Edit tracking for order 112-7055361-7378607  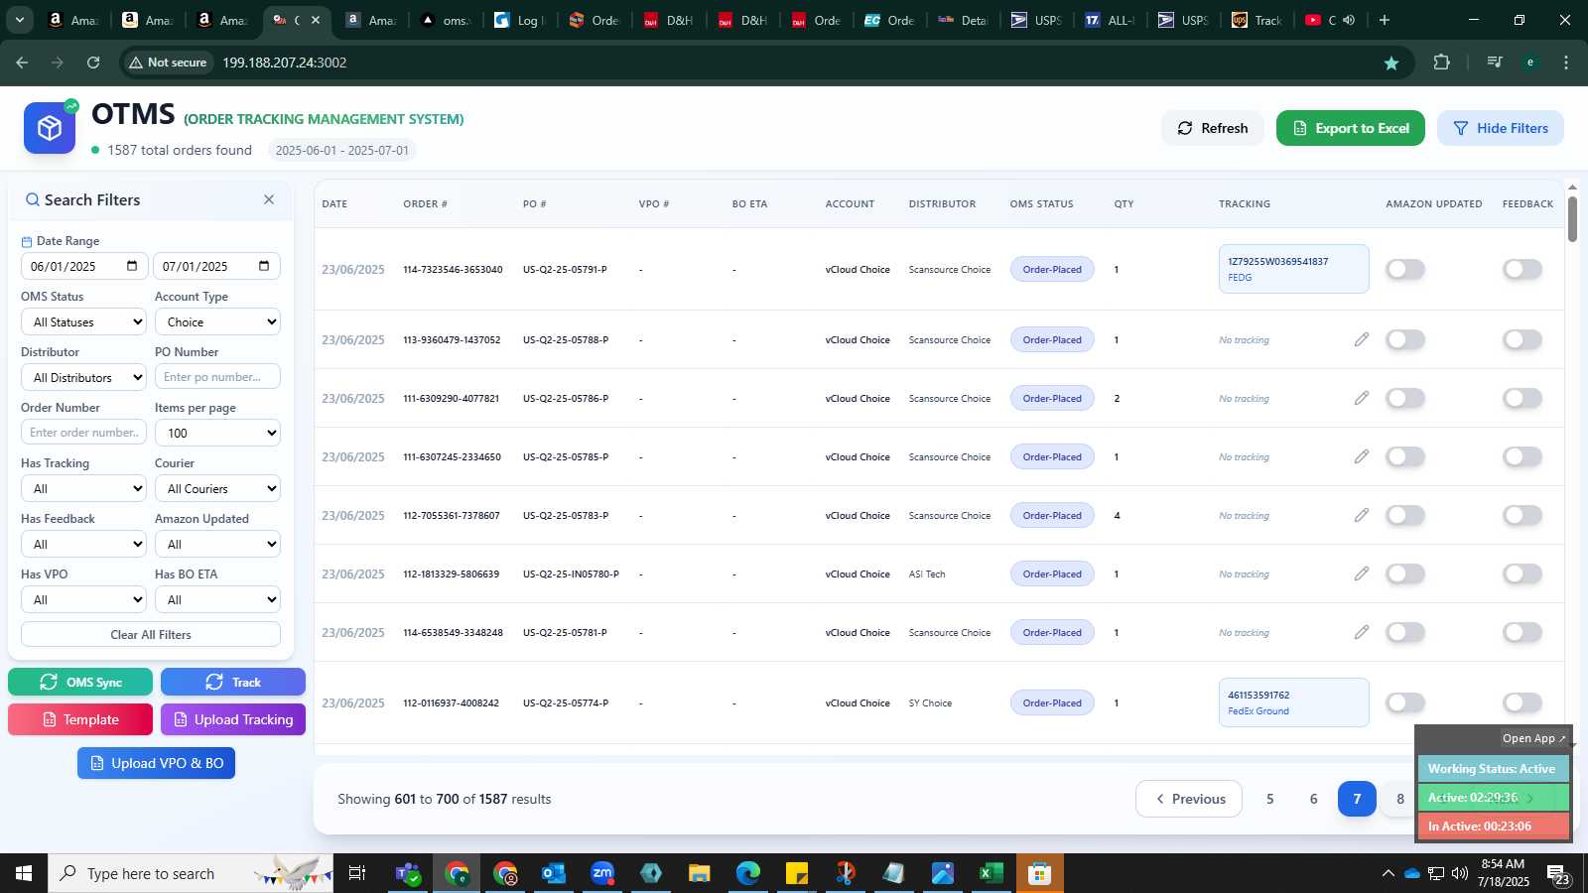[1362, 515]
